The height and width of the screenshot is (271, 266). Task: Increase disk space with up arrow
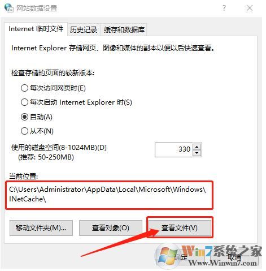(197, 147)
